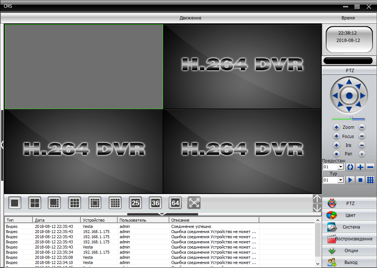Switch to single-camera view layout
The image size is (377, 268).
click(15, 202)
